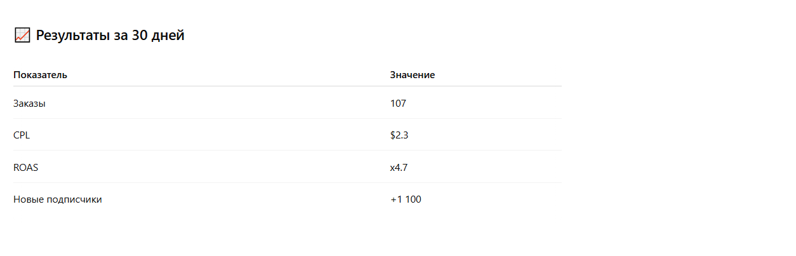Image resolution: width=796 pixels, height=256 pixels.
Task: Click the divider line below the Заказы row
Action: [x=287, y=119]
